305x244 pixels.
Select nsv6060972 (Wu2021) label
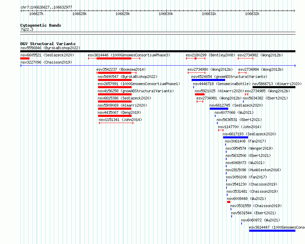[260, 220]
